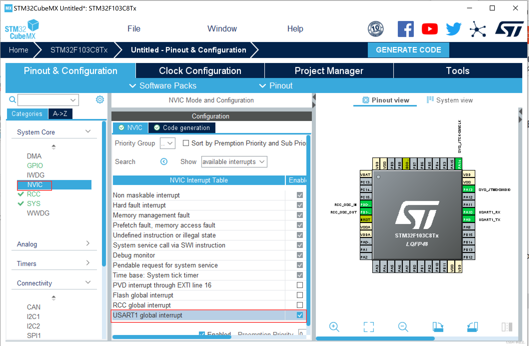Image resolution: width=529 pixels, height=346 pixels.
Task: Open the Priority Group dropdown
Action: (x=167, y=143)
